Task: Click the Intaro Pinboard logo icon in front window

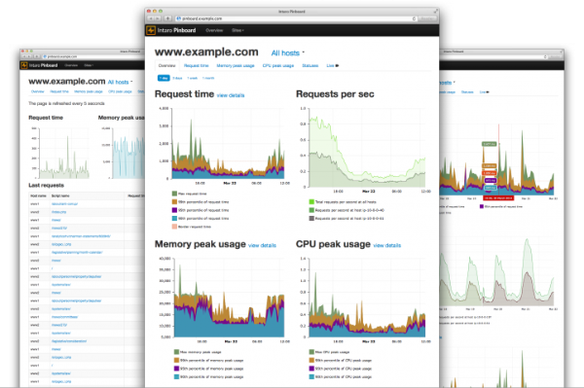Action: tap(151, 30)
